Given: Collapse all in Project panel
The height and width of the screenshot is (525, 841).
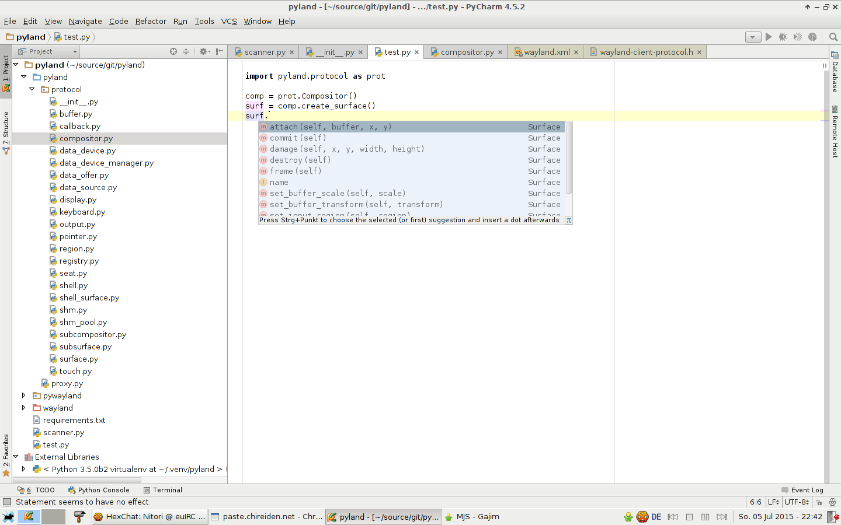Looking at the screenshot, I should point(186,51).
